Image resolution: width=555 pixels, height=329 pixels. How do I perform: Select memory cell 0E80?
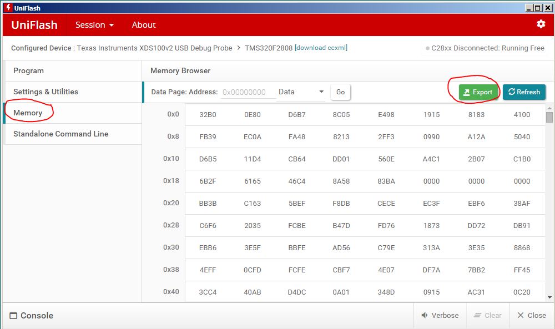253,115
